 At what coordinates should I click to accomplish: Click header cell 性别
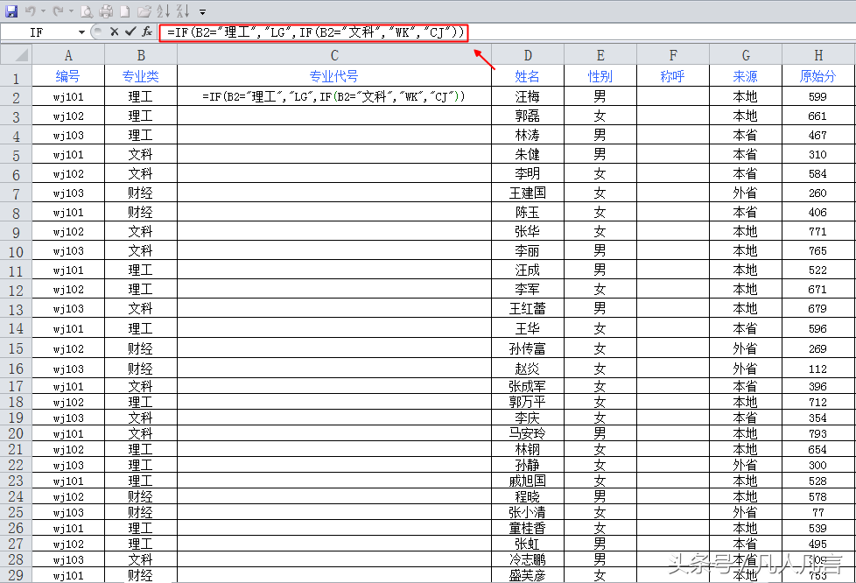click(x=600, y=76)
